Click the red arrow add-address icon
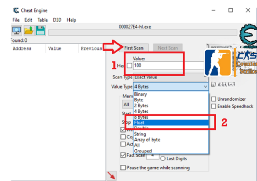 pos(112,175)
